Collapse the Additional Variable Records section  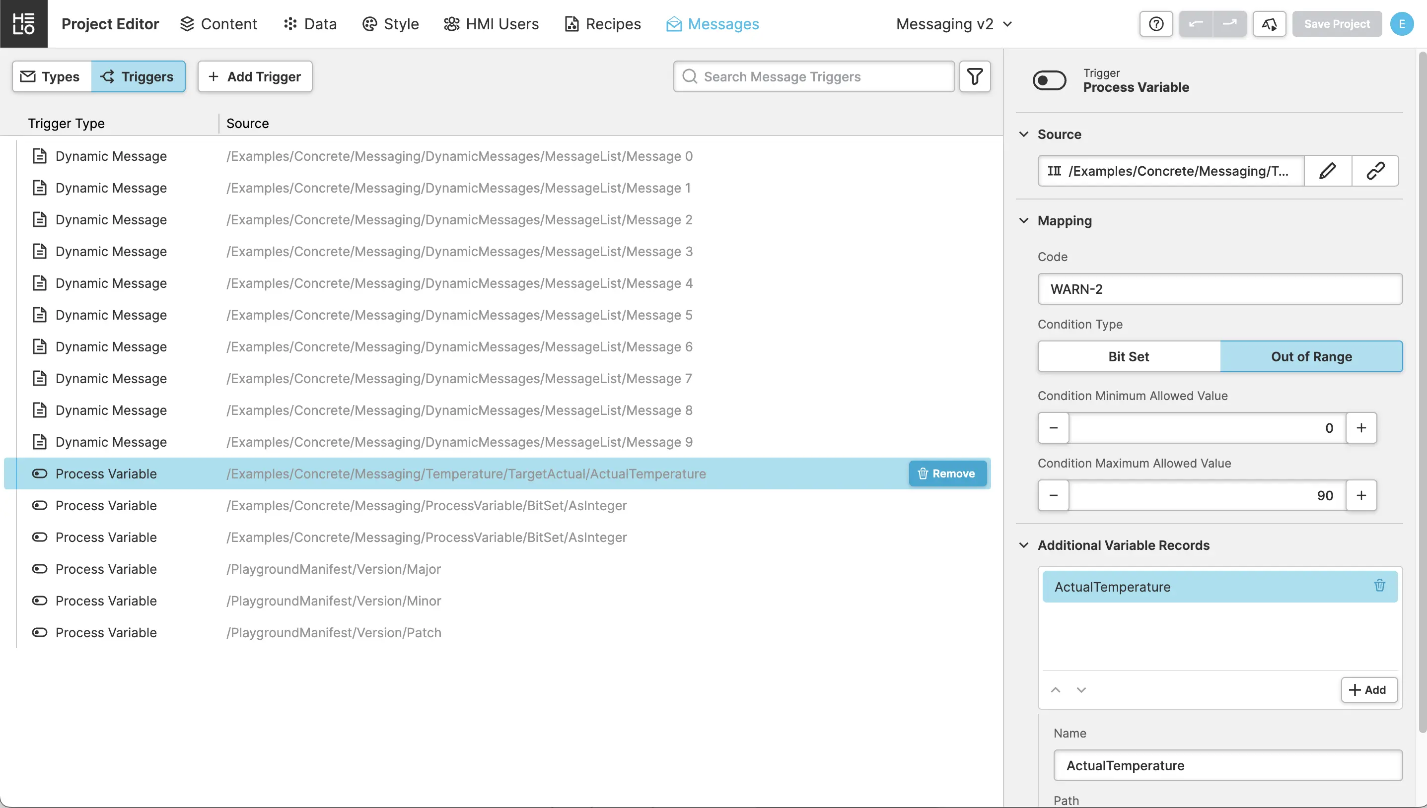click(1023, 545)
